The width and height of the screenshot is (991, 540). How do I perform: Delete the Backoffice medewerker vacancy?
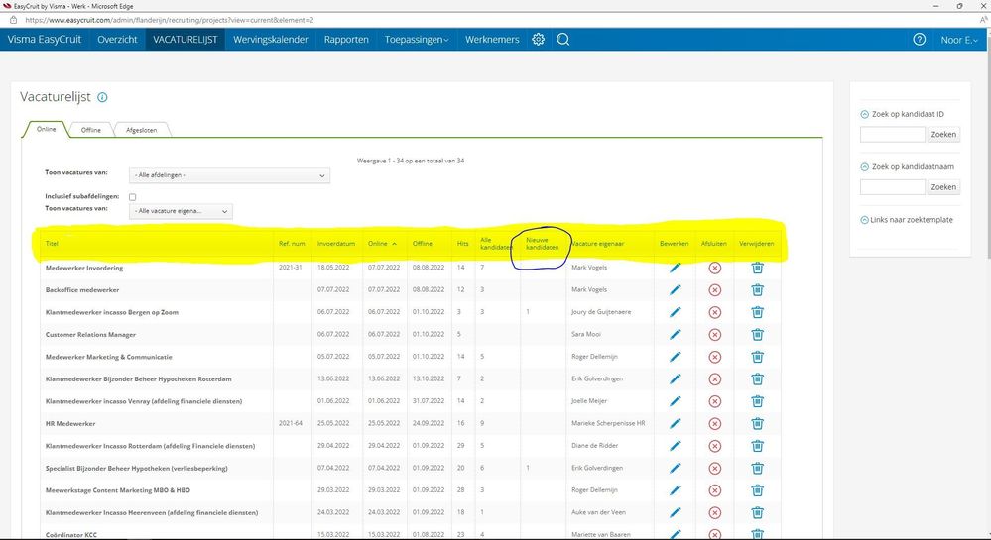(x=757, y=290)
